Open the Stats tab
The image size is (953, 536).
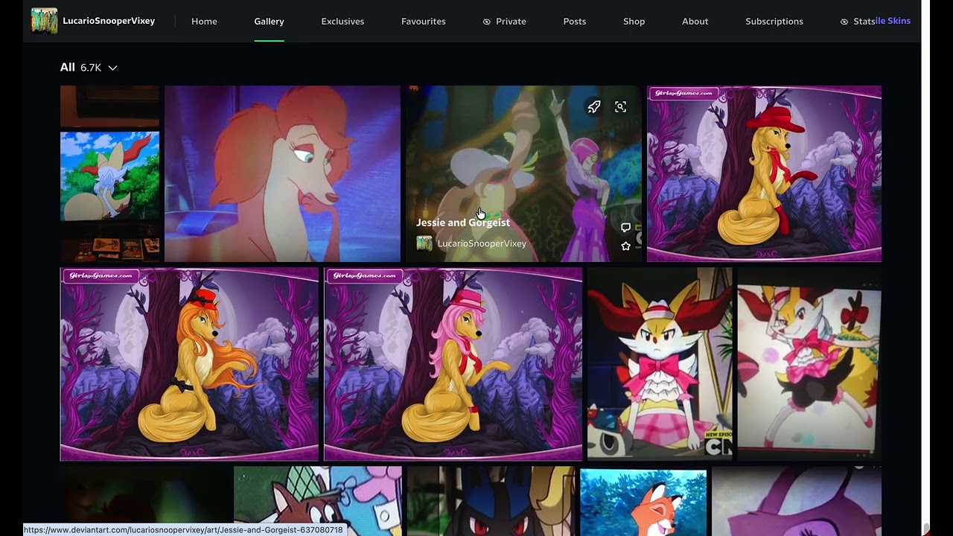864,22
